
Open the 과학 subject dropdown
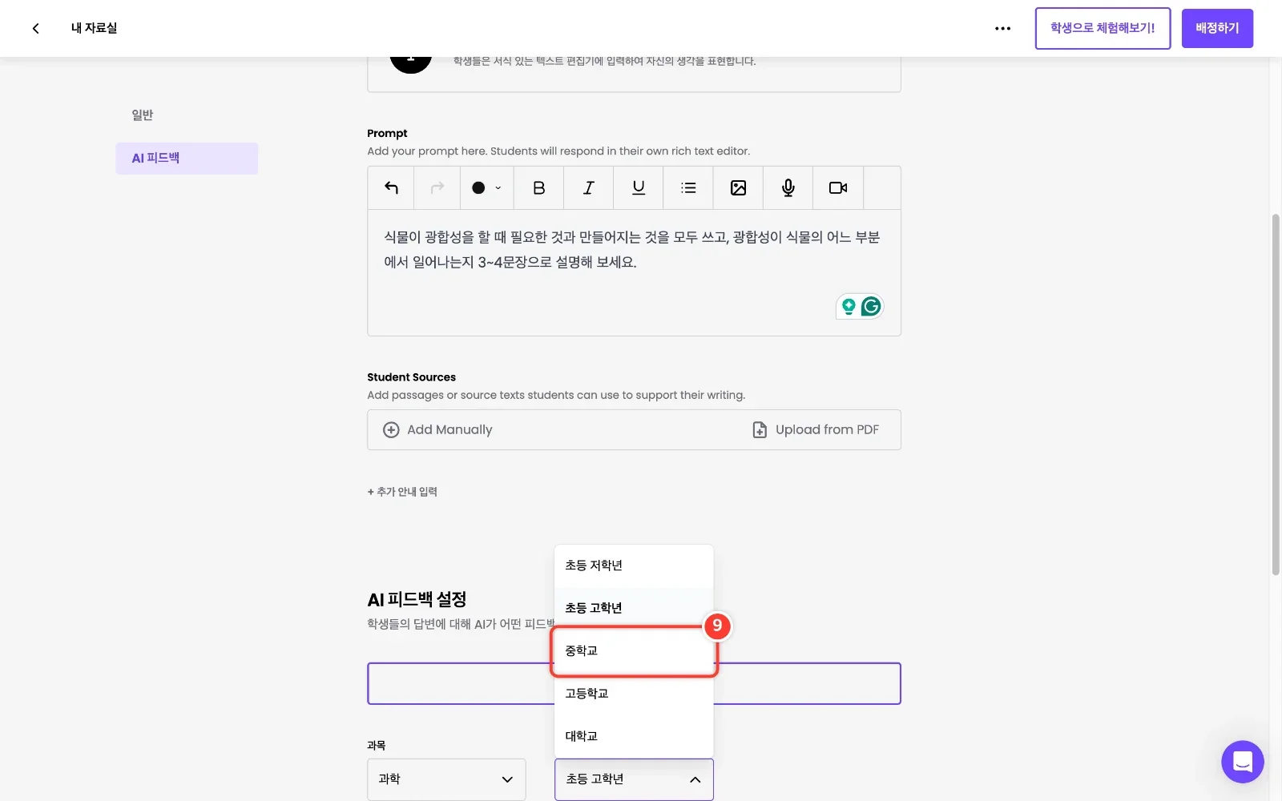(x=446, y=779)
